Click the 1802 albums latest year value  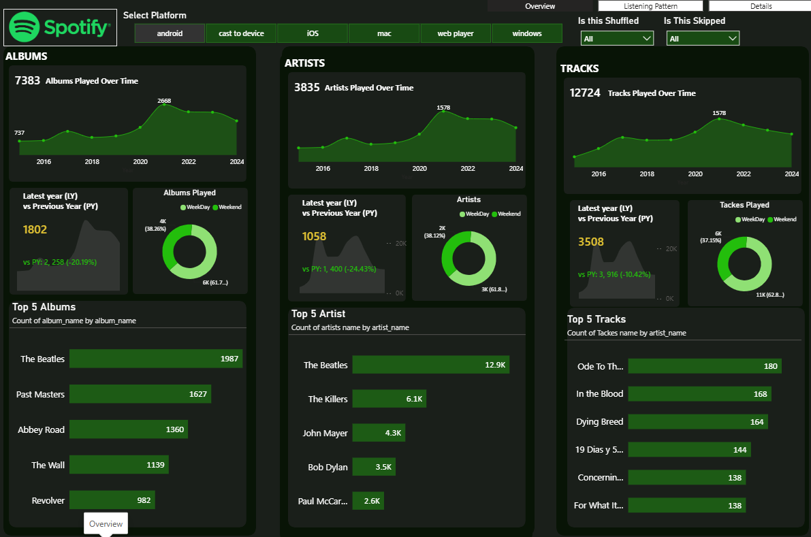(x=35, y=229)
